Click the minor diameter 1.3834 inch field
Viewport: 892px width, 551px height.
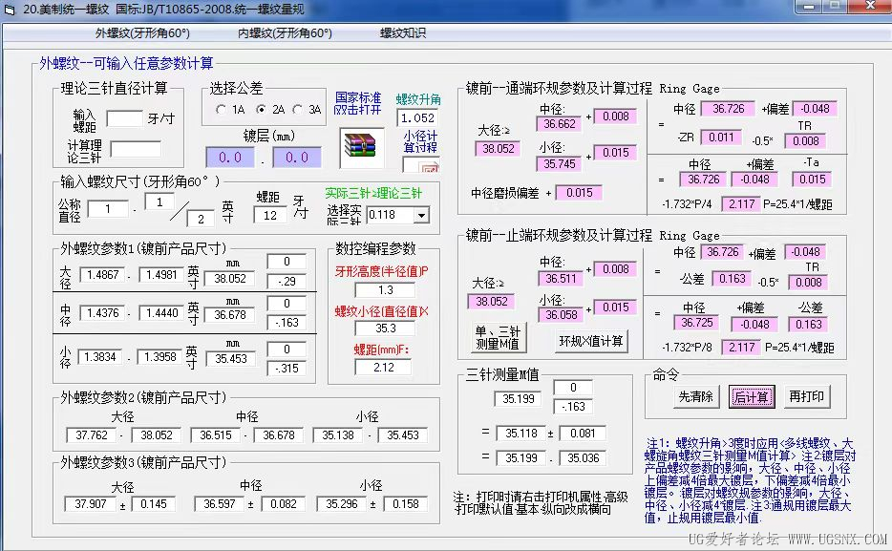click(99, 356)
